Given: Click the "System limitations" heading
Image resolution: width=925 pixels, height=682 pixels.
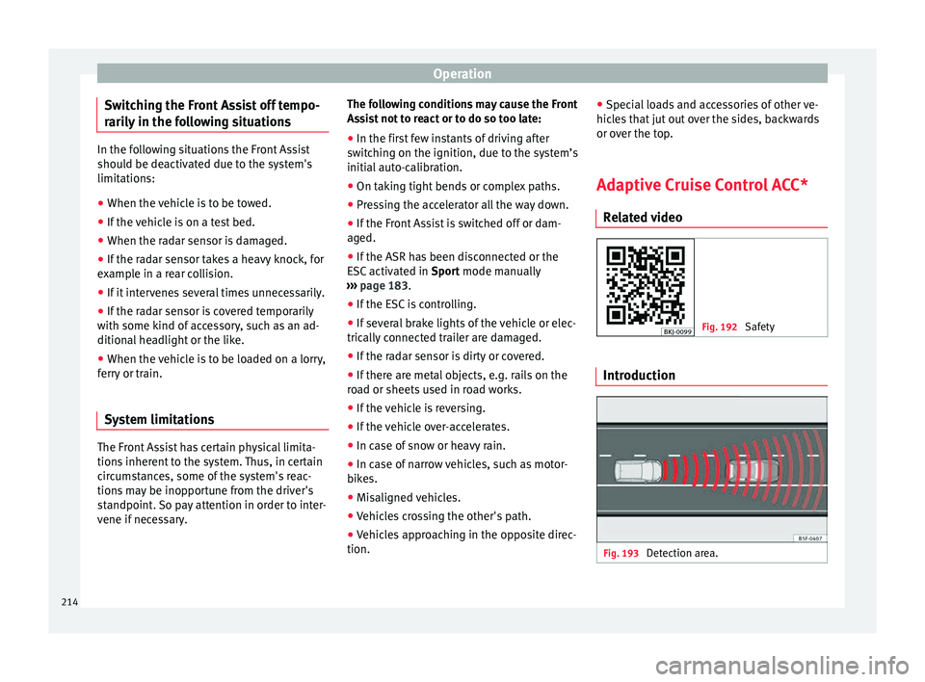Looking at the screenshot, I should [x=159, y=419].
